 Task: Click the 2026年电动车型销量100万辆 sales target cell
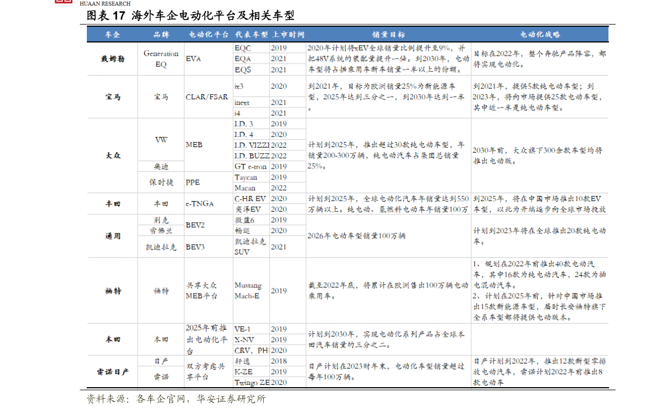(356, 236)
